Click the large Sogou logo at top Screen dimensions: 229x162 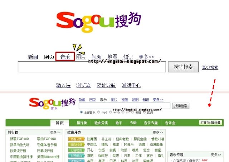click(x=99, y=22)
